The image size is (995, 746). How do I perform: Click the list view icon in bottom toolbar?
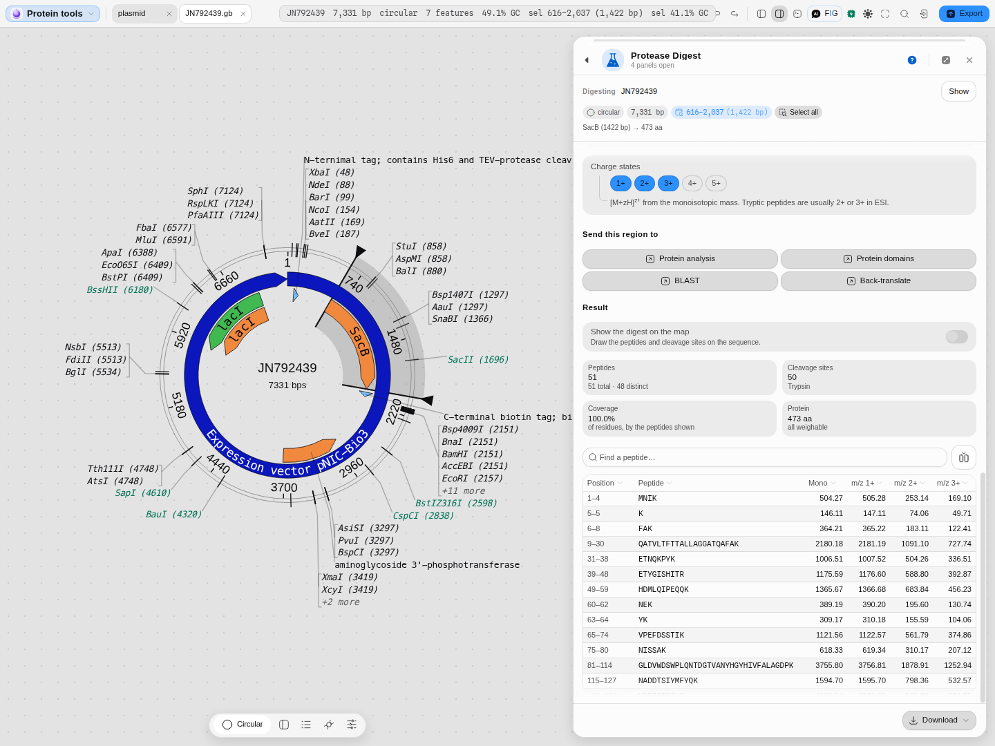click(x=306, y=725)
